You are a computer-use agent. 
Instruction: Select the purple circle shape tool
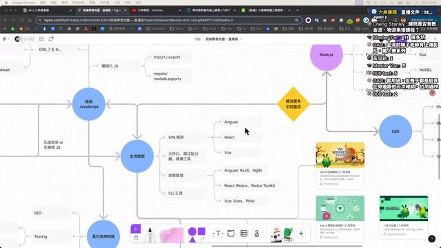pos(192,231)
